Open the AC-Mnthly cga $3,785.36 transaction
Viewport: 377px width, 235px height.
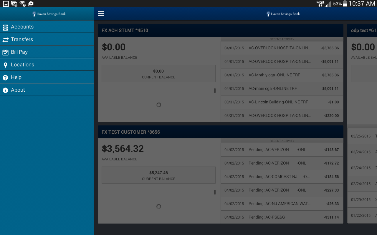(x=282, y=75)
